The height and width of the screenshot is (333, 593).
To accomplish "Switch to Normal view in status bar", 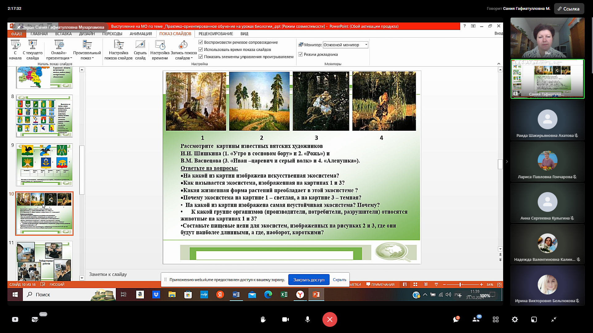I will (x=405, y=284).
